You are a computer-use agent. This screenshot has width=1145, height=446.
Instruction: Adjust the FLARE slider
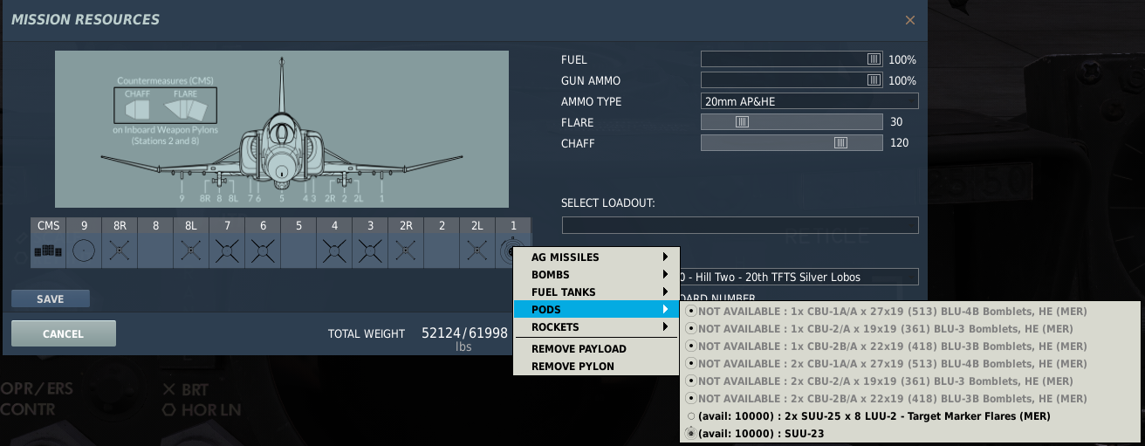click(742, 122)
